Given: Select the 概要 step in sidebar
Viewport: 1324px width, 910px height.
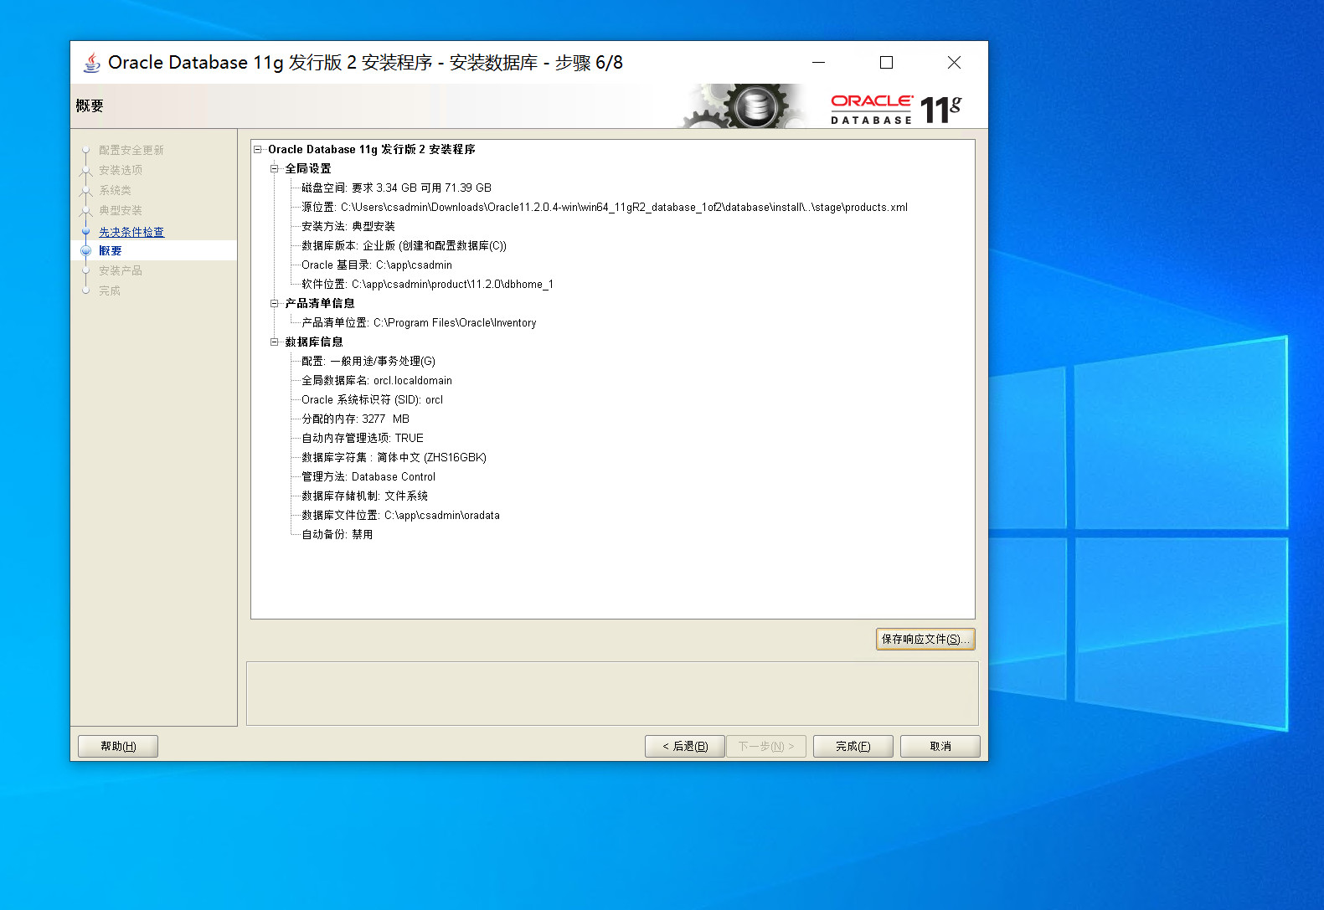Looking at the screenshot, I should [x=110, y=251].
